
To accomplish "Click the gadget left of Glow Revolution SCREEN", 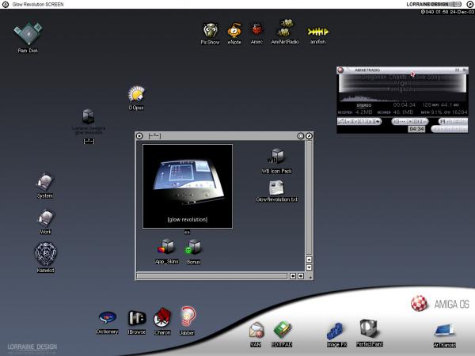I will pos(6,4).
